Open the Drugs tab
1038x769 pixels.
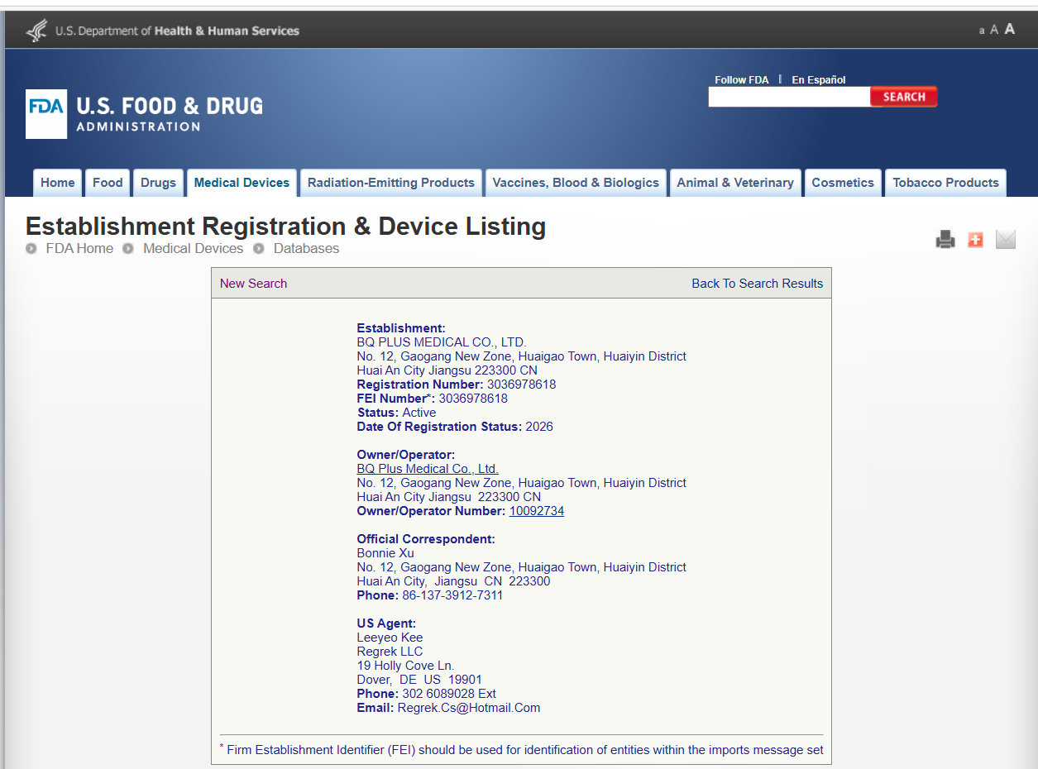click(x=158, y=183)
